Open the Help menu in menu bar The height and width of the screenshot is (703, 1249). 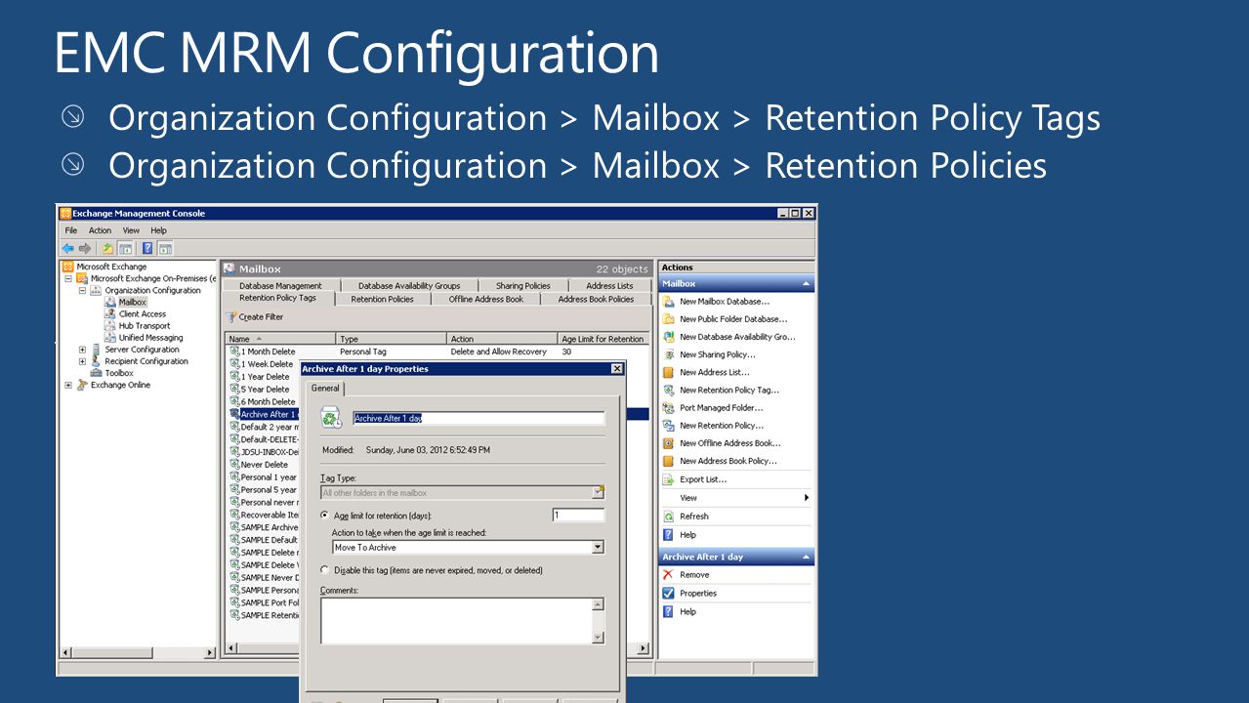coord(159,230)
